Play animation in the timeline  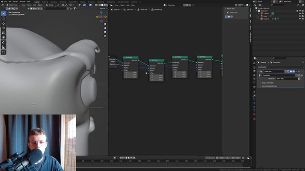tap(129, 158)
